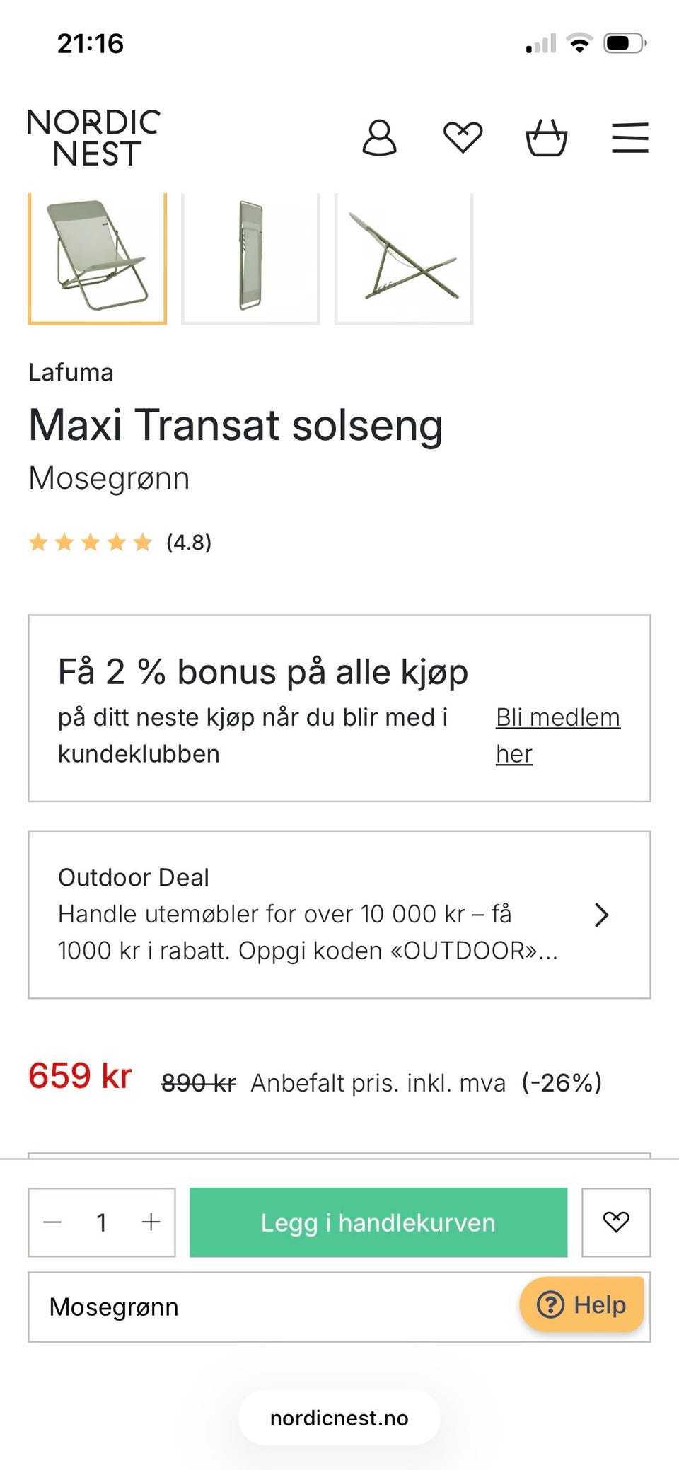Select the first chair thumbnail
Image resolution: width=679 pixels, height=1470 pixels.
98,257
